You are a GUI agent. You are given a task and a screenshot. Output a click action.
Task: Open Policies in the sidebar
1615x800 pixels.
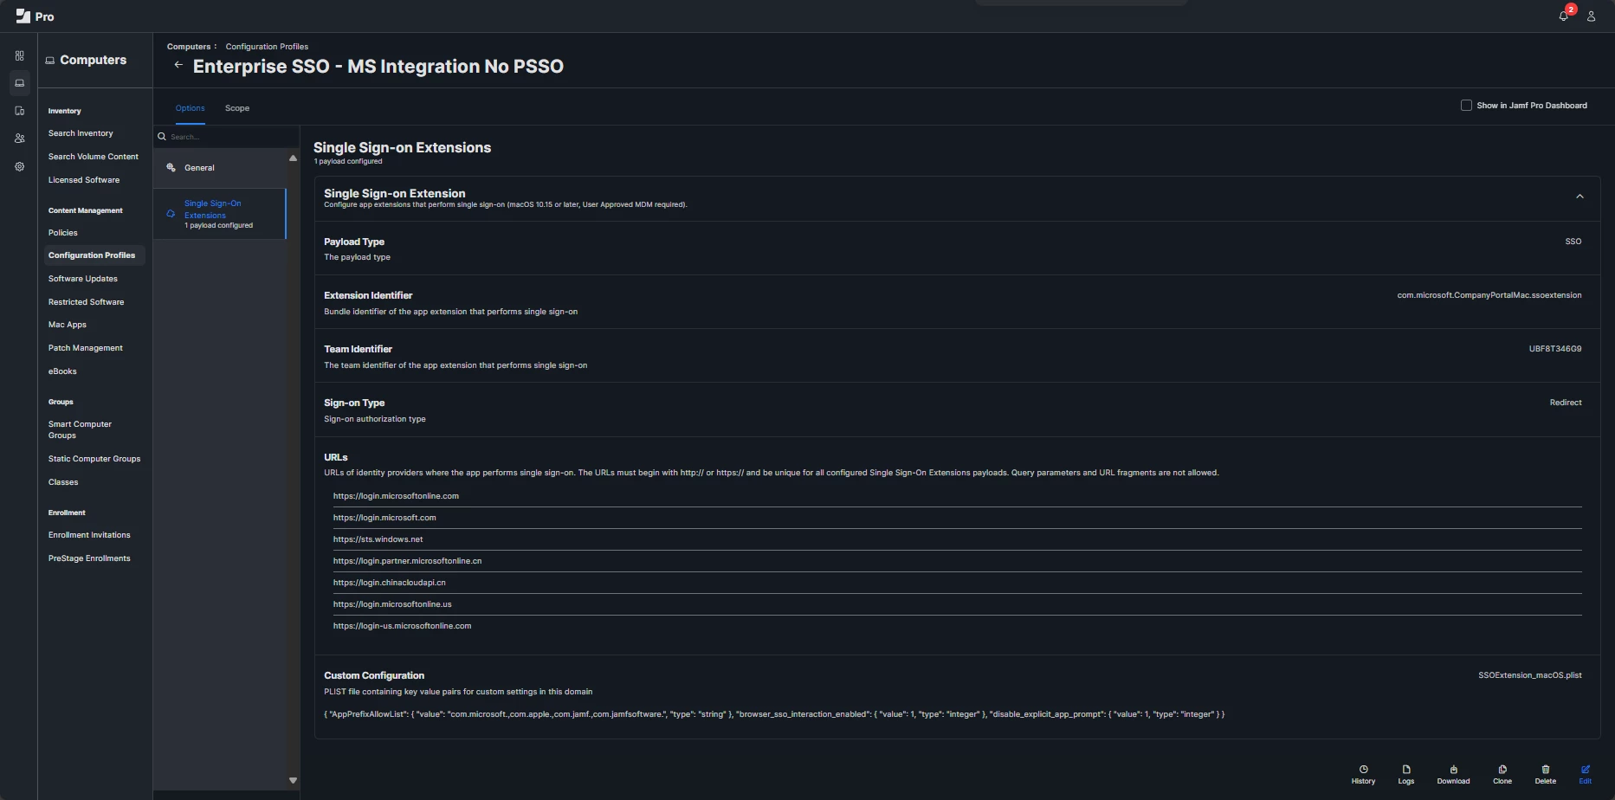[x=63, y=233]
